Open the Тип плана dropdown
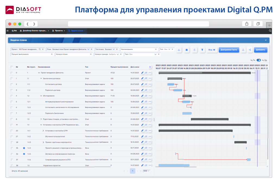 113,49
